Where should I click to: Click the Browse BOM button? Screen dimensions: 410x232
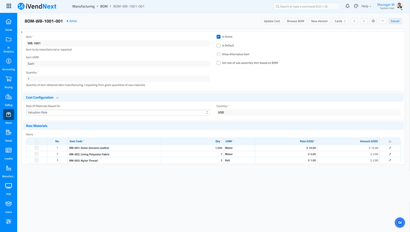pyautogui.click(x=295, y=21)
